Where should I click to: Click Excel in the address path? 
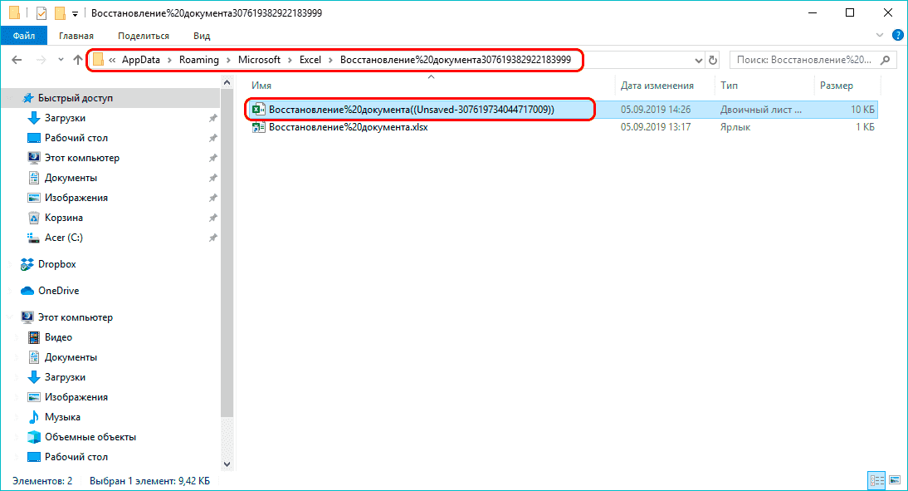(x=310, y=60)
